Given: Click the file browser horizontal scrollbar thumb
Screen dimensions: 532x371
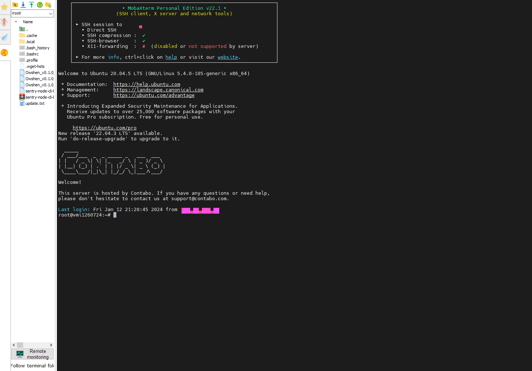Looking at the screenshot, I should [x=20, y=345].
